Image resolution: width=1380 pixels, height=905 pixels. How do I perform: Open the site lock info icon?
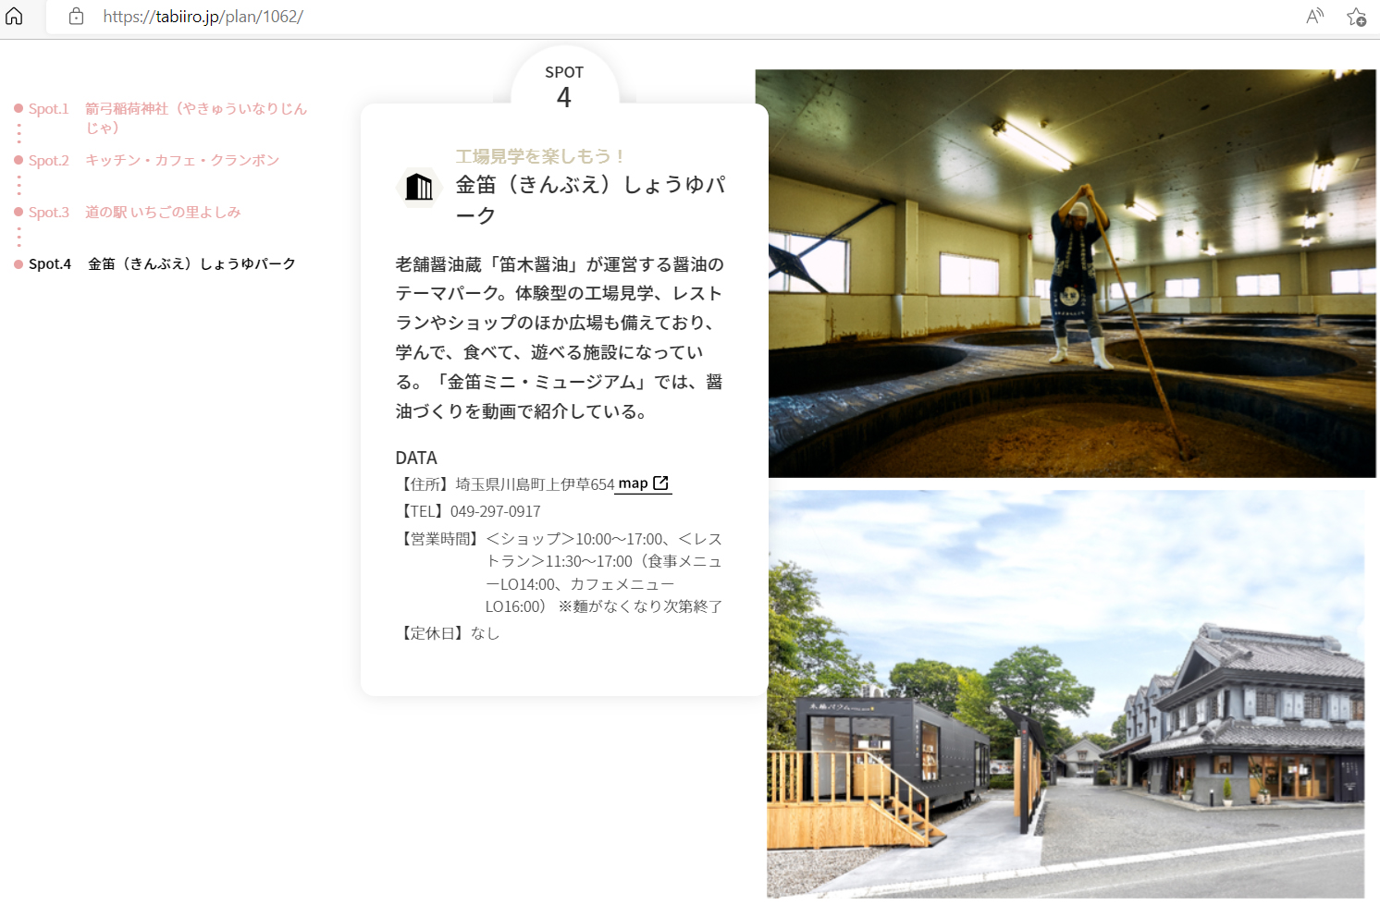[77, 17]
